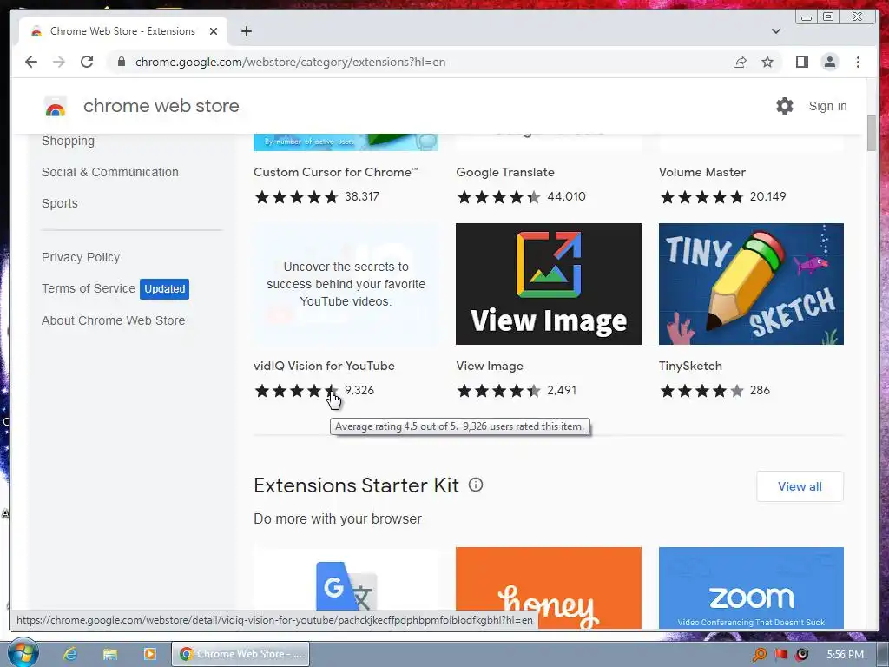Open the View Image thumbnail
The image size is (889, 667).
(549, 284)
